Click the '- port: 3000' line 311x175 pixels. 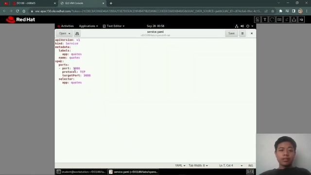[x=69, y=69]
